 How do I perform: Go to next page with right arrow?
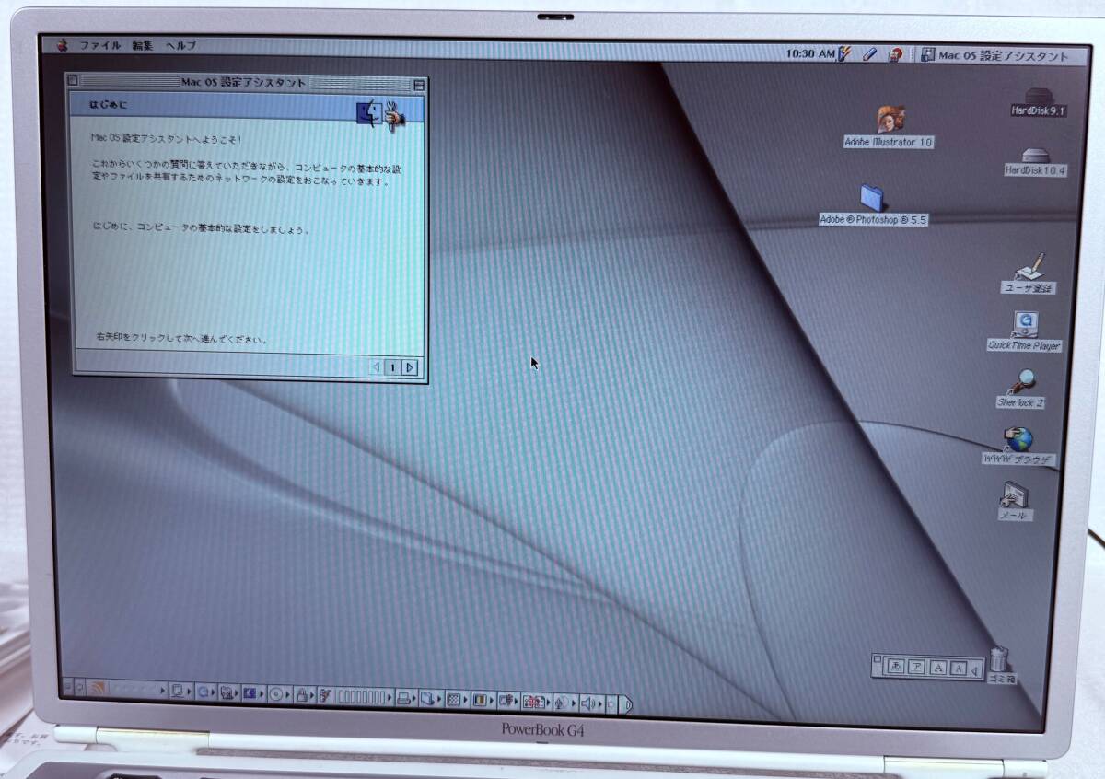point(410,367)
